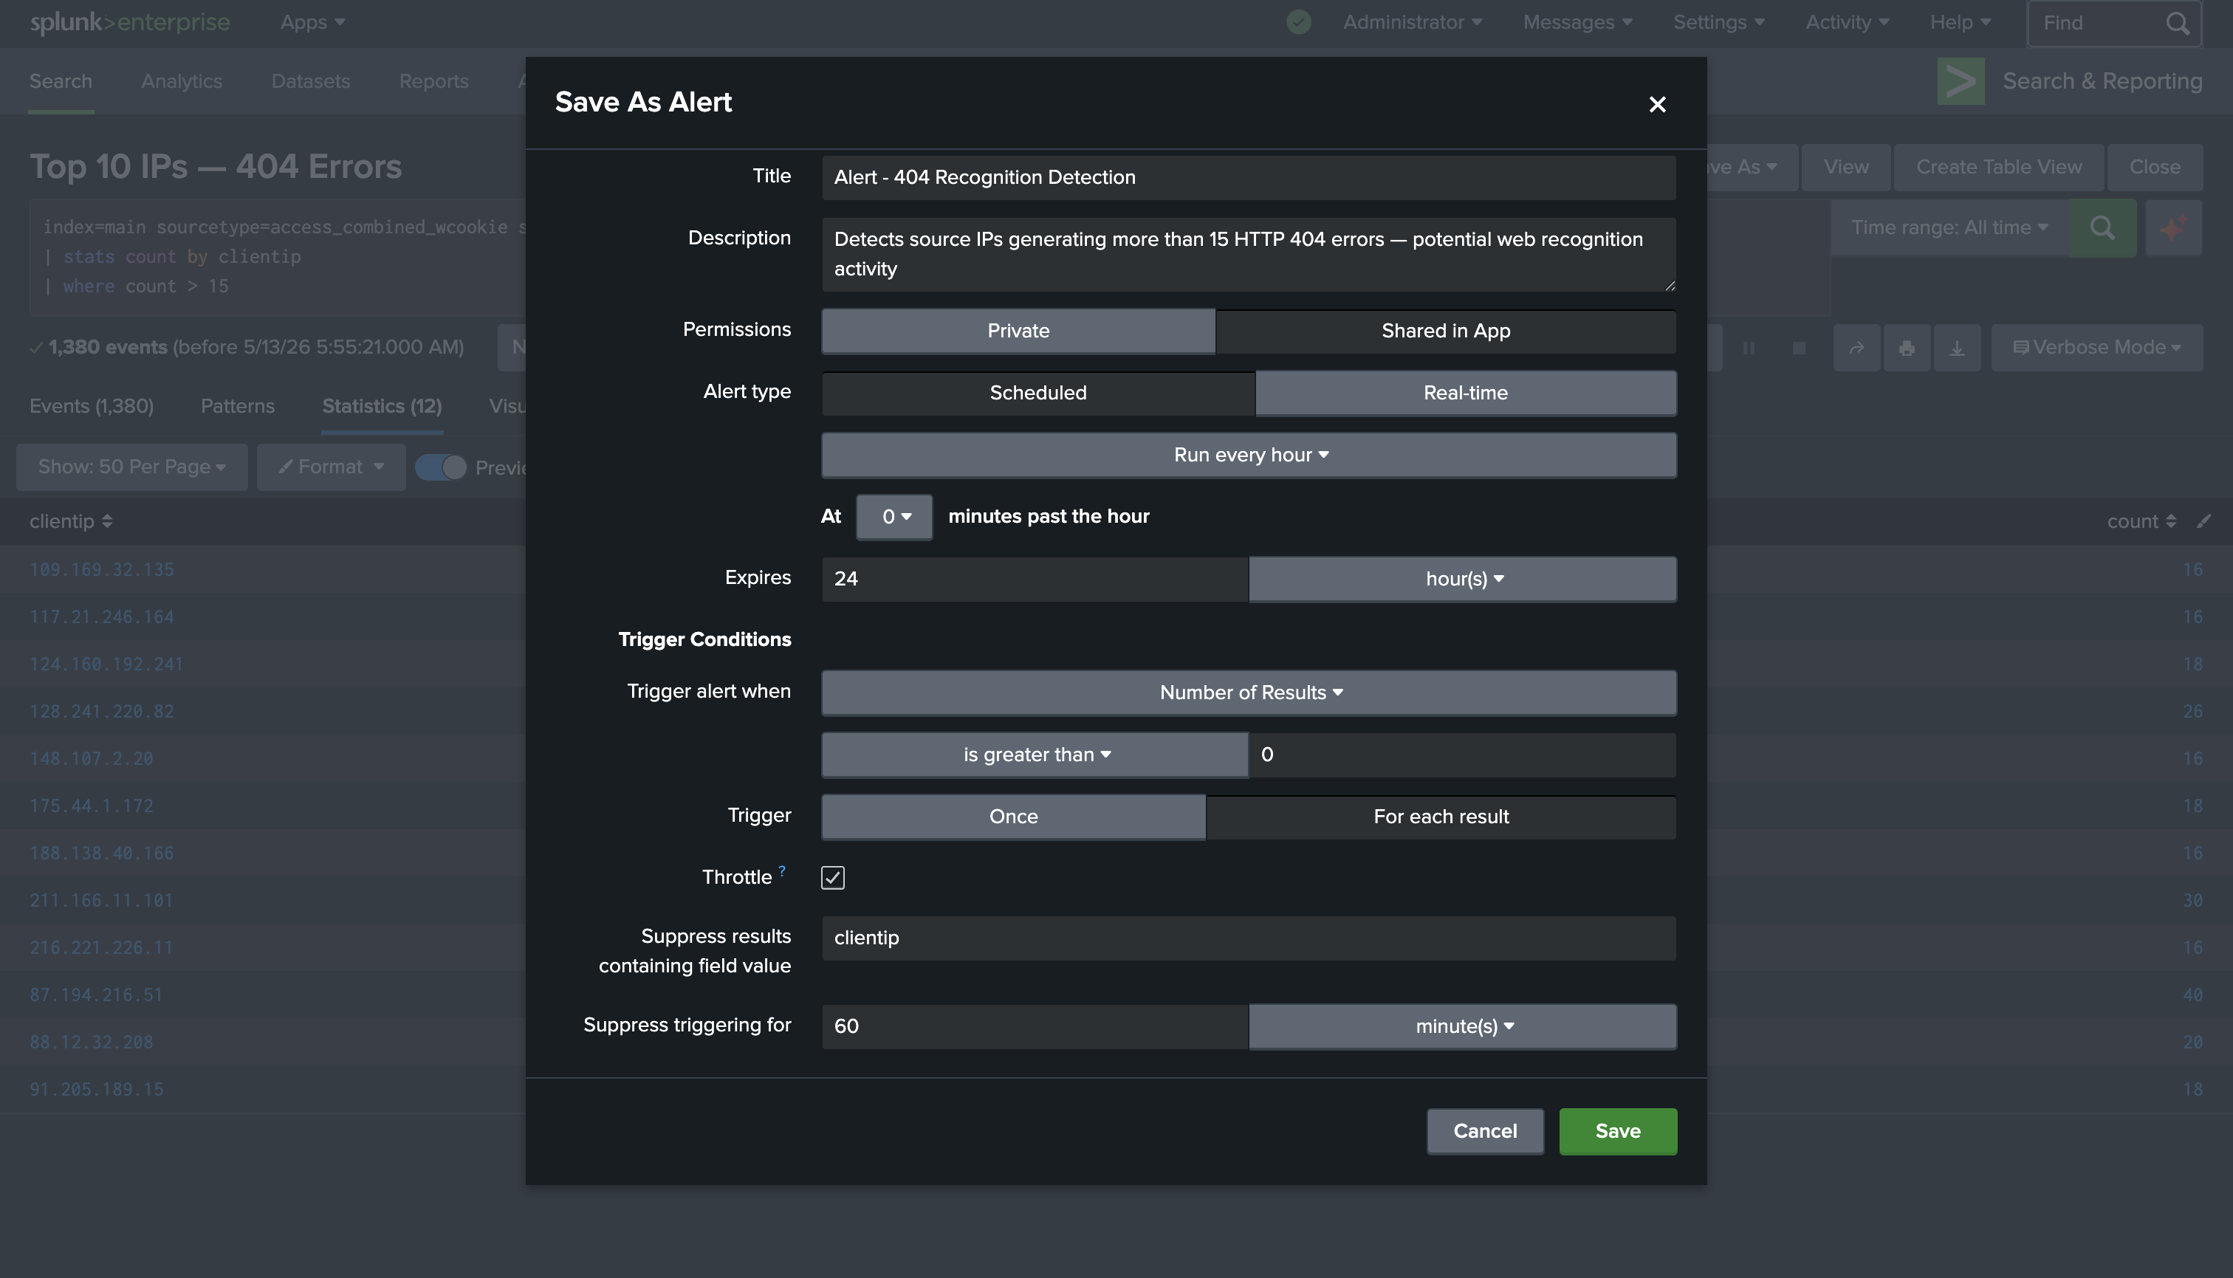Viewport: 2233px width, 1278px height.
Task: Click the AI assistant sparkle icon
Action: click(x=2172, y=227)
